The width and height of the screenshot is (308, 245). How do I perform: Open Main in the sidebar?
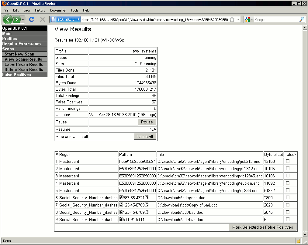25,33
